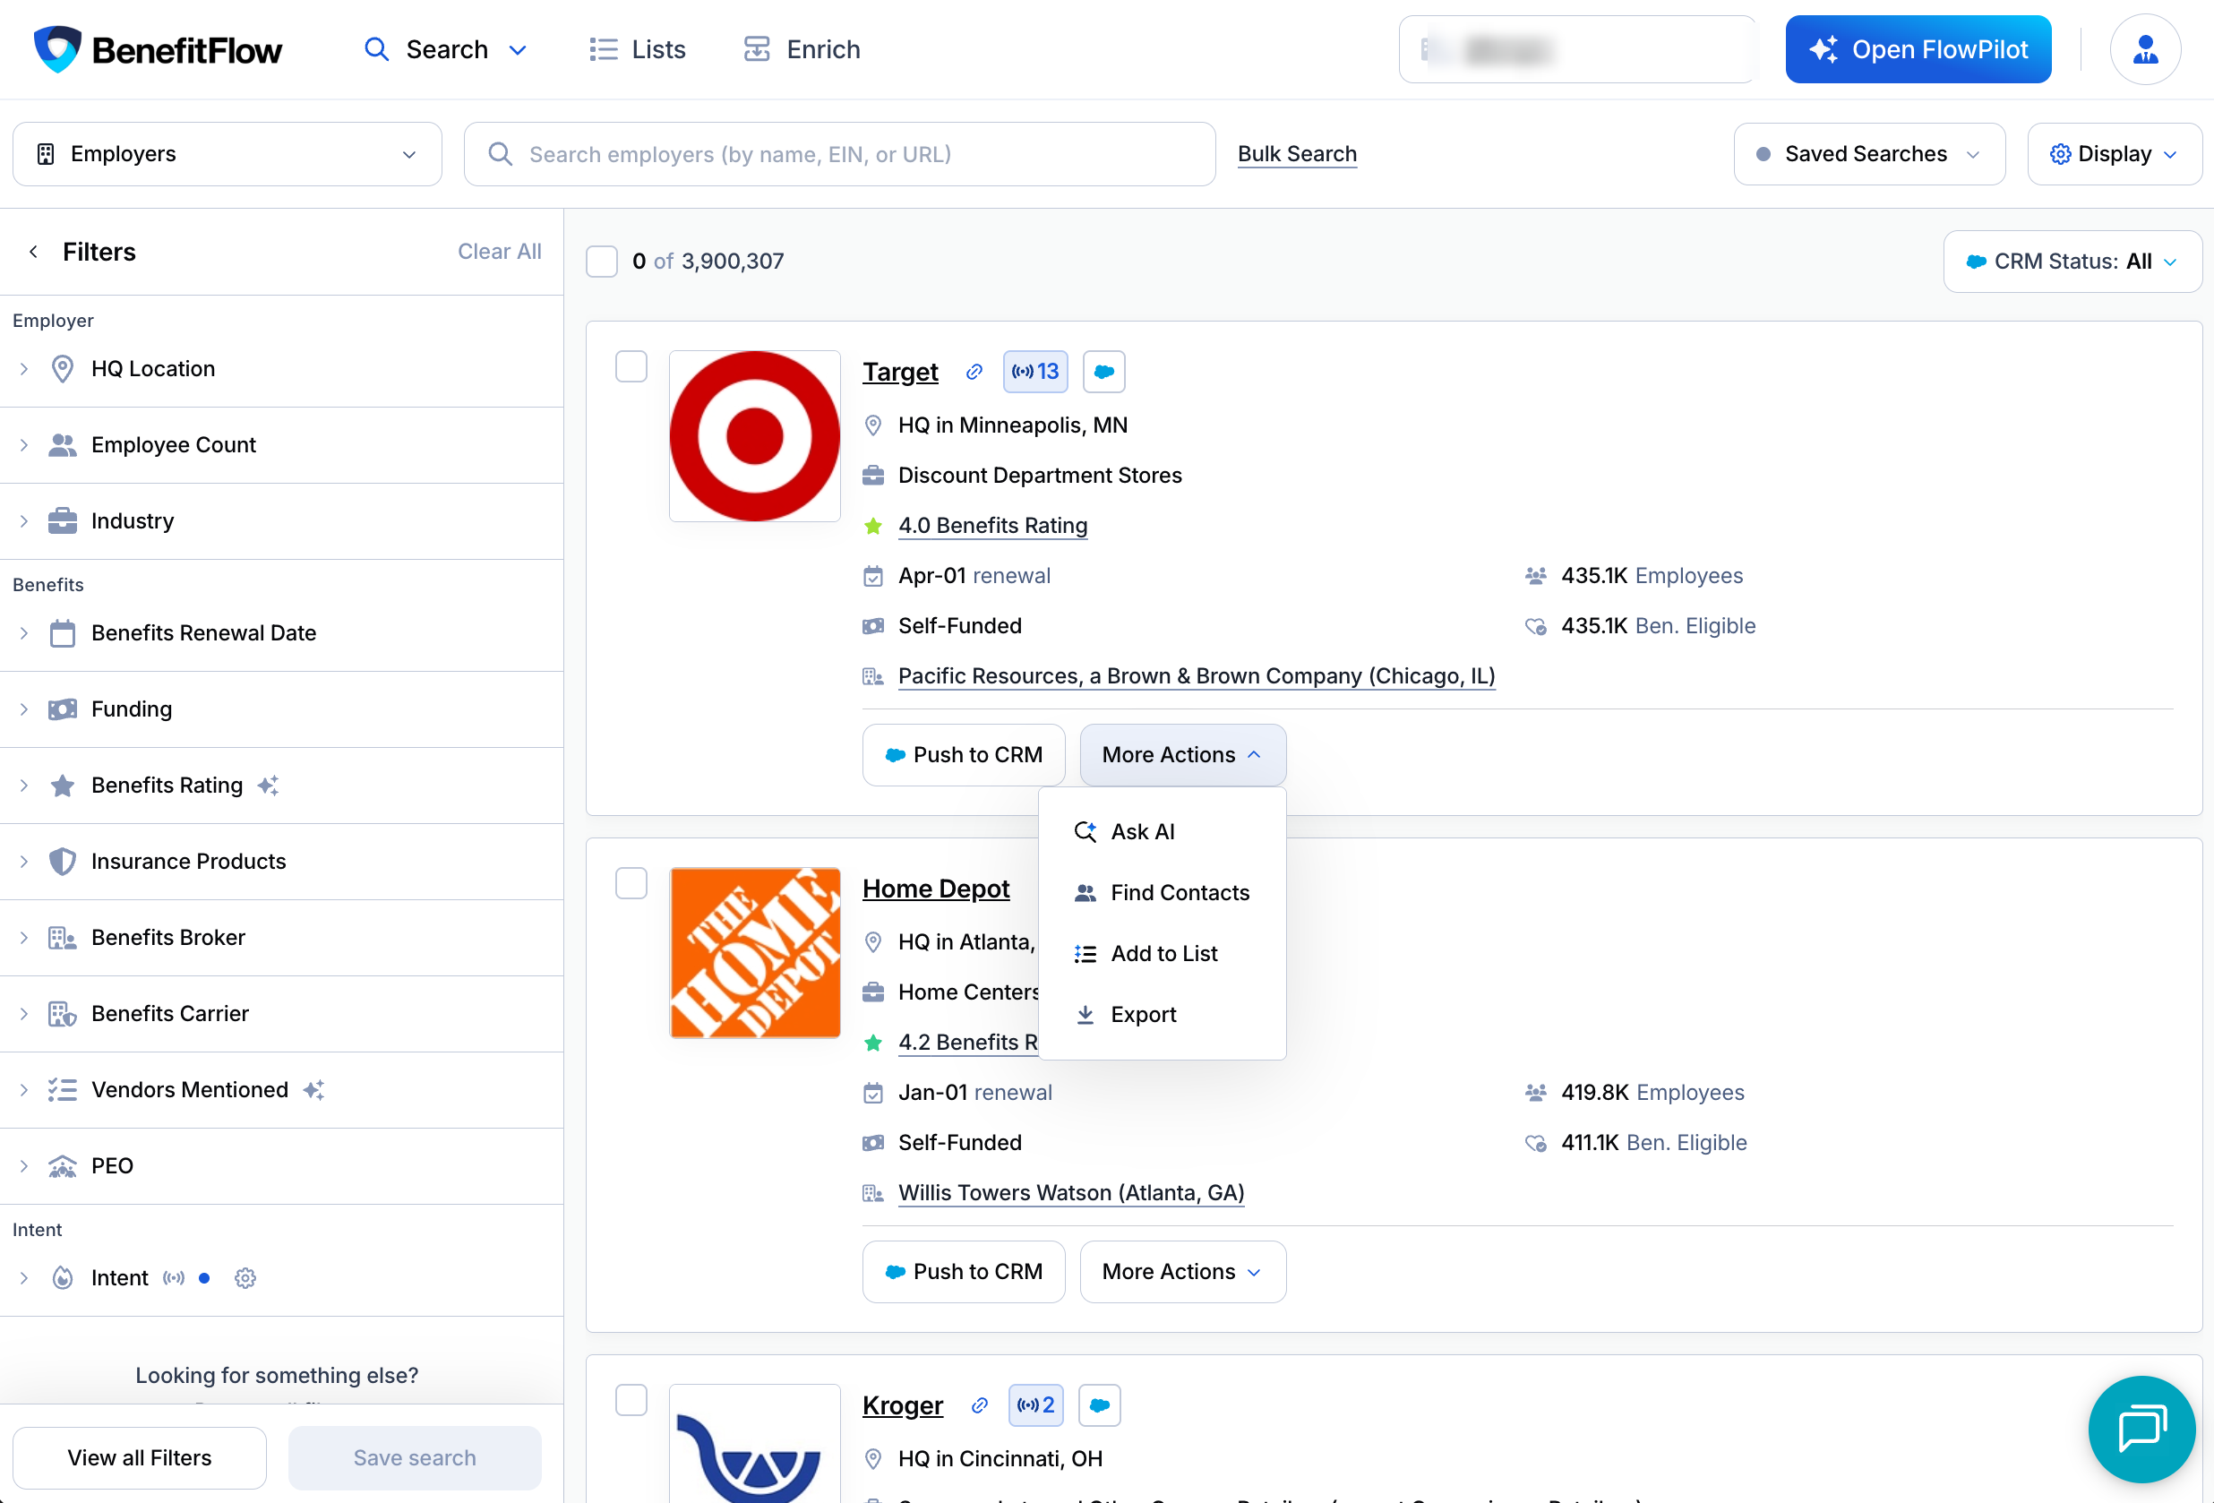This screenshot has width=2214, height=1503.
Task: Click the intent signal icon beside Intent filter
Action: tap(174, 1278)
